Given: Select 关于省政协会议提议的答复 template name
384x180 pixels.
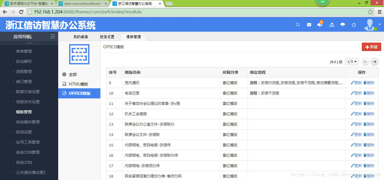Looking at the screenshot, I should coord(152,103).
